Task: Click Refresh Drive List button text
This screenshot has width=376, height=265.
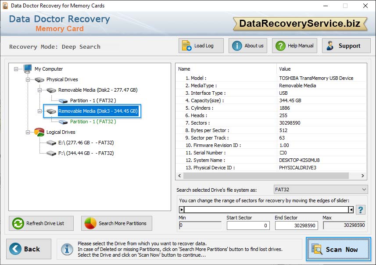Action: coord(45,223)
